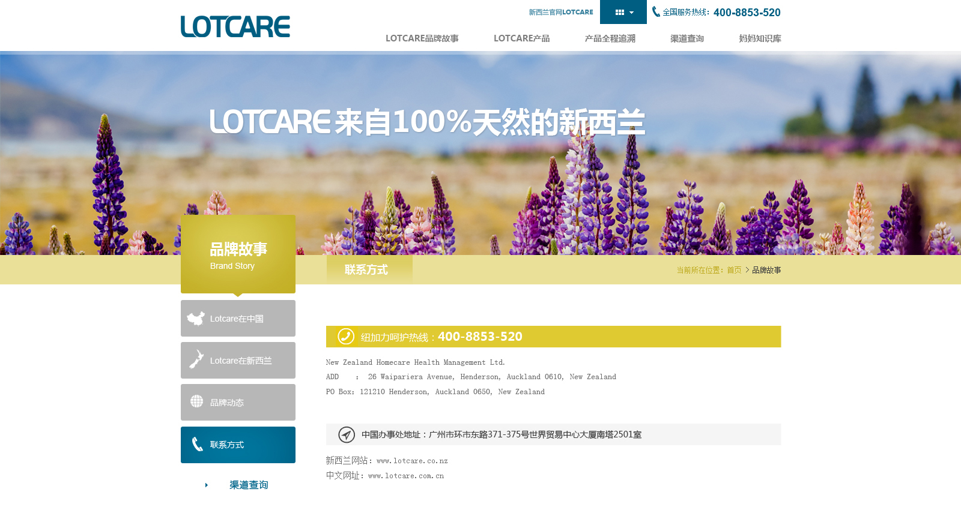
Task: Click the phone icon beside service hotline
Action: tap(656, 11)
